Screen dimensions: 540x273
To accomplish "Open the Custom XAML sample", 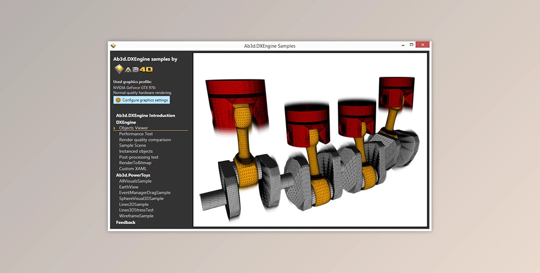I will tap(132, 168).
